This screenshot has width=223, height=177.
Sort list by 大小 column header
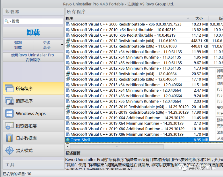pyautogui.click(x=199, y=18)
